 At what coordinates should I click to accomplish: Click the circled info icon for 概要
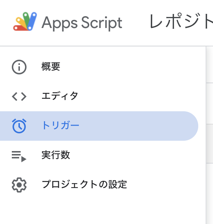point(19,67)
